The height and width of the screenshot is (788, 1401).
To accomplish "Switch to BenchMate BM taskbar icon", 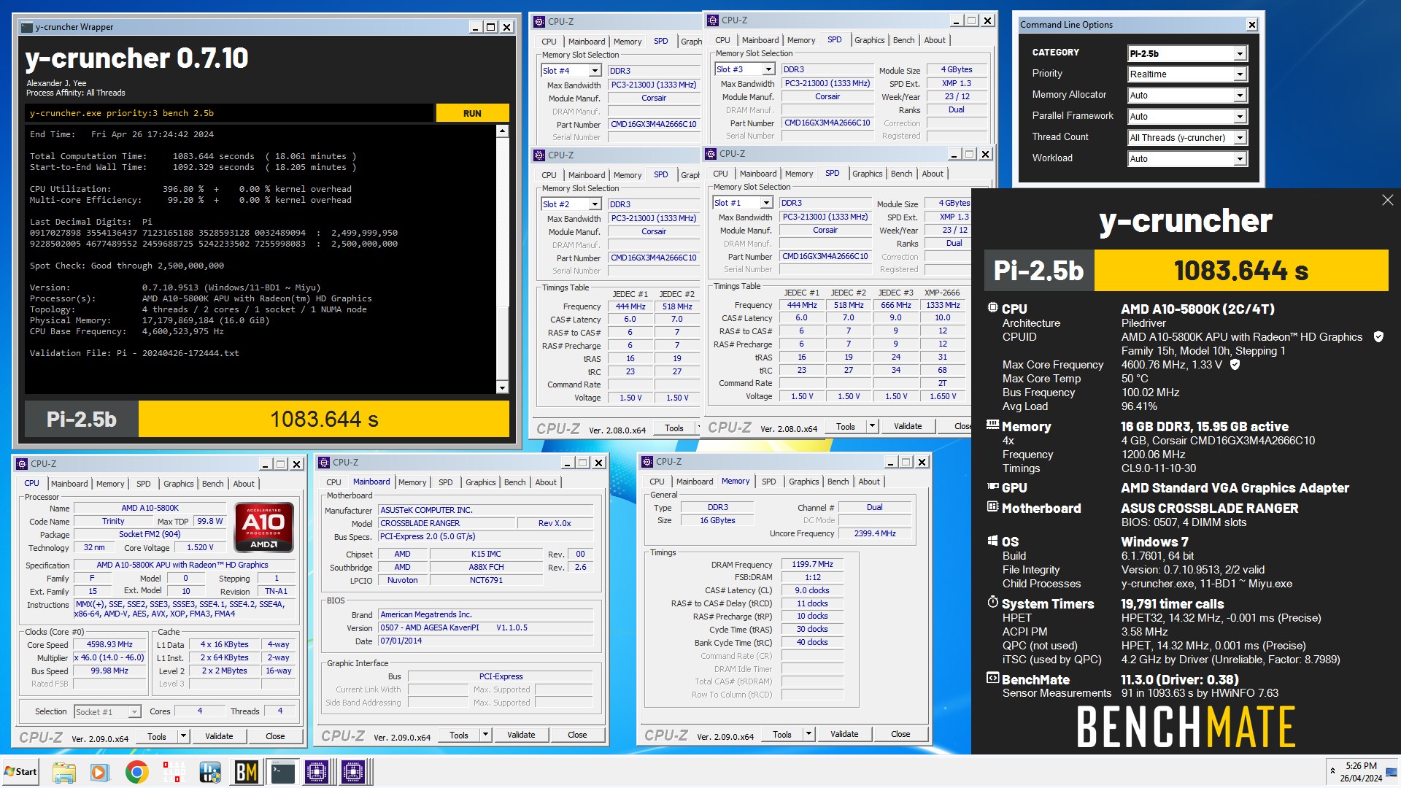I will pyautogui.click(x=247, y=772).
